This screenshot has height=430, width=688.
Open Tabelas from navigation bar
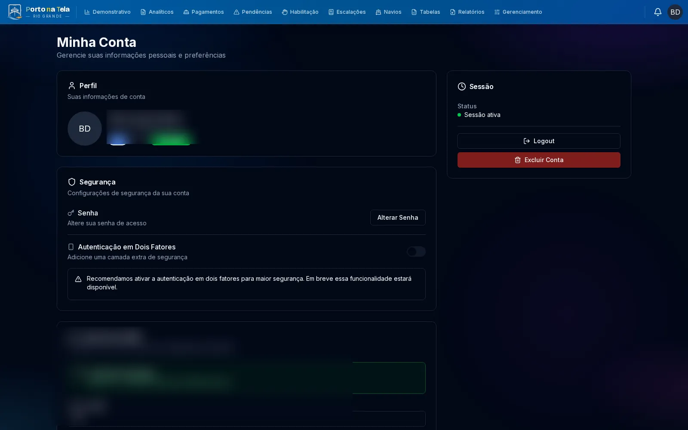(426, 12)
